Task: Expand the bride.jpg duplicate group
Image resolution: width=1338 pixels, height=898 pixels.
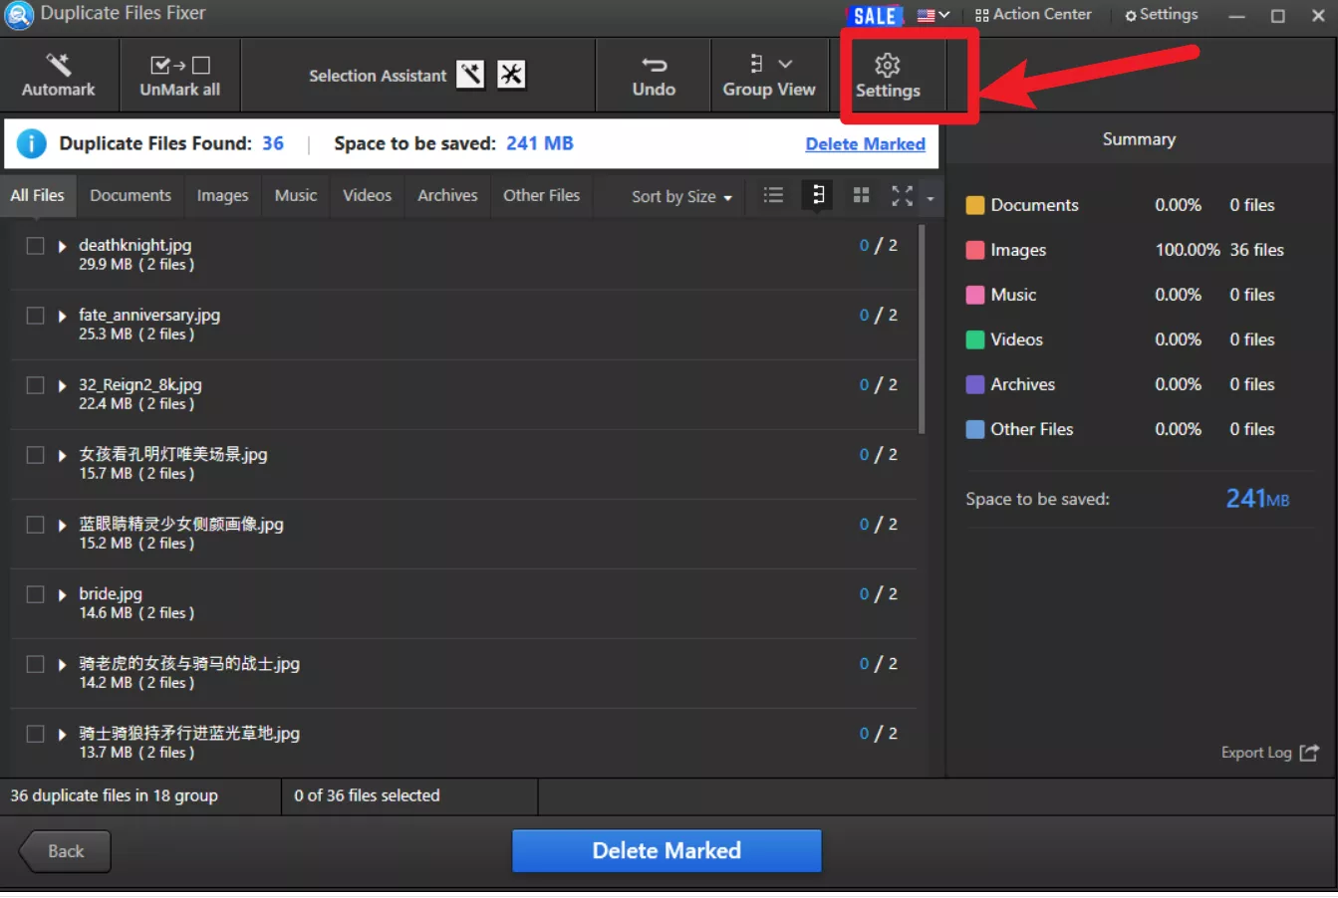Action: coord(62,594)
